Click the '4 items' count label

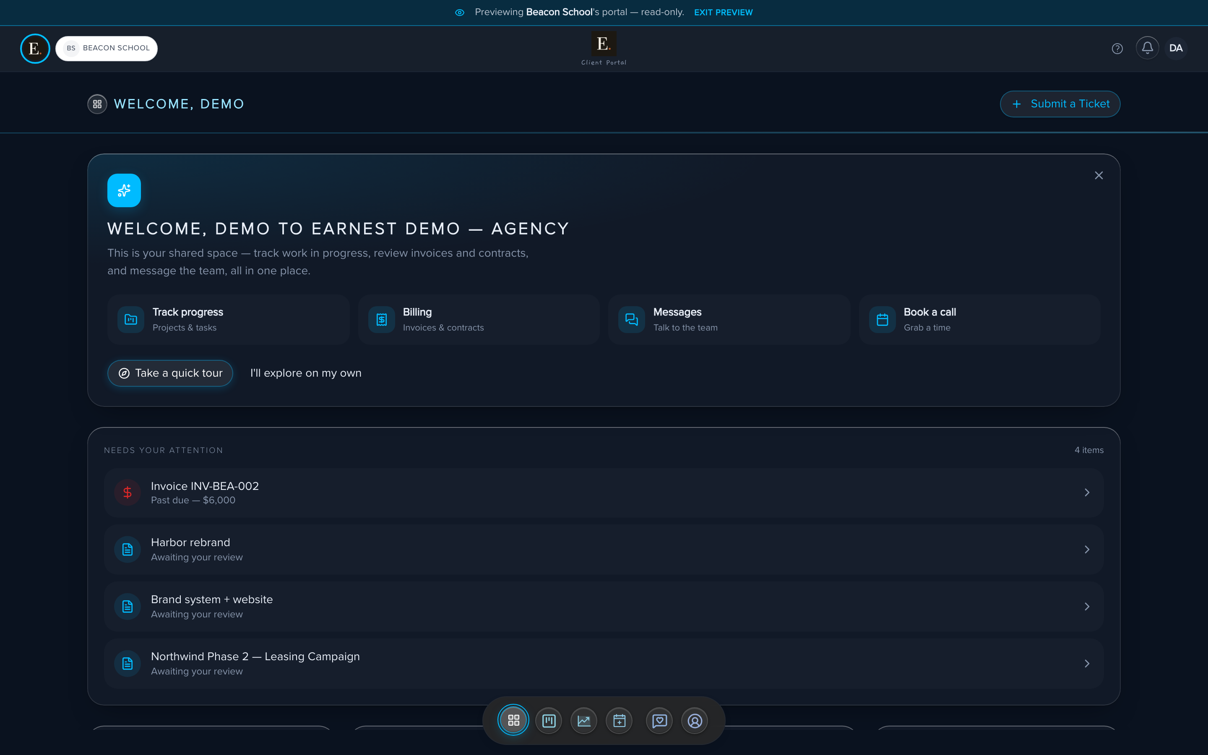pyautogui.click(x=1089, y=450)
